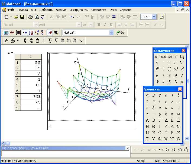191x164 pixels.
Task: Toggle the Calculus palette toolbar button
Action: (x=31, y=33)
